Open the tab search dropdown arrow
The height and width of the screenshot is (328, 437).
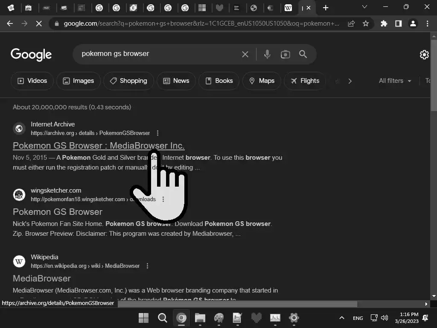364,7
